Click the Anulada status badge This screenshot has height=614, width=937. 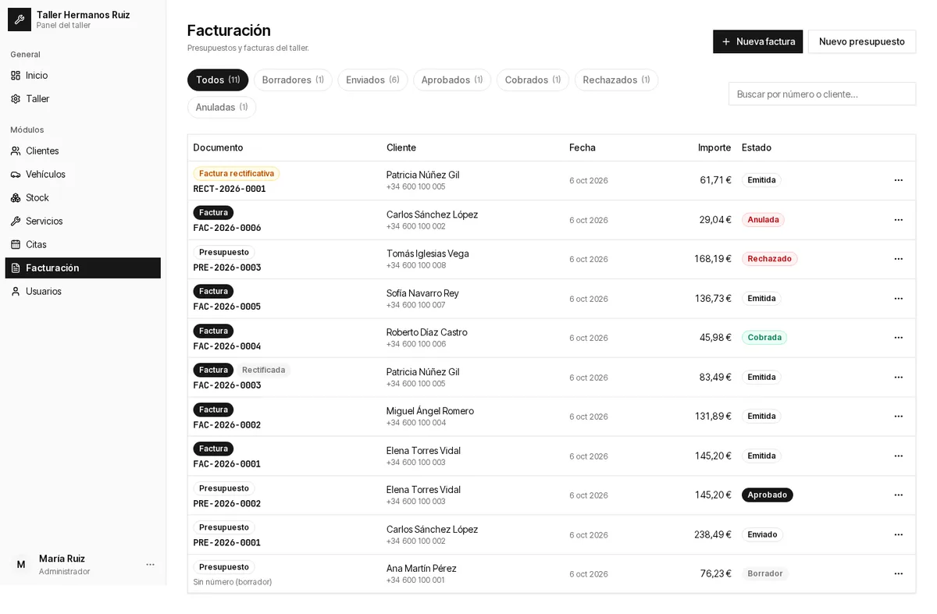(763, 220)
